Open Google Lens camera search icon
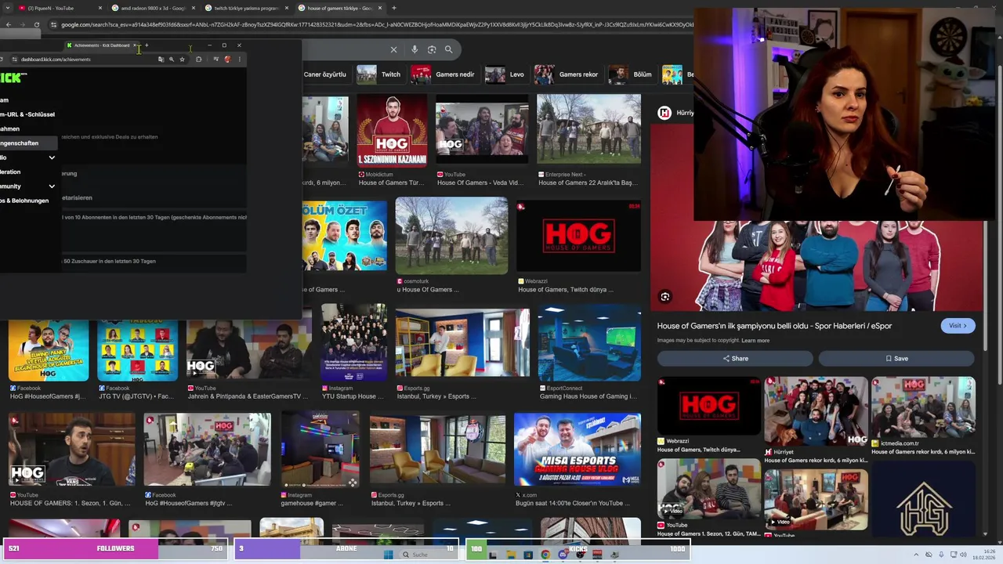Viewport: 1003px width, 564px height. tap(432, 49)
